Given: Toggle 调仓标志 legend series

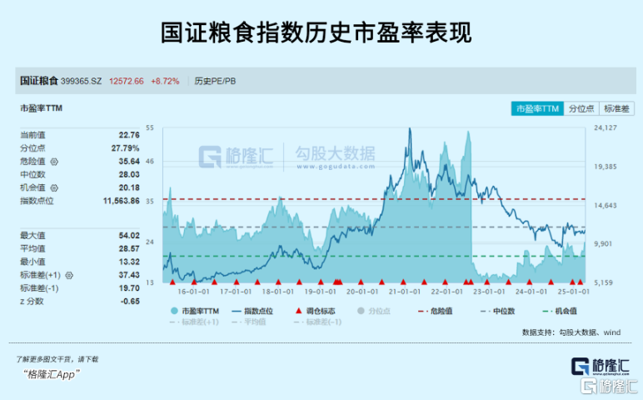Looking at the screenshot, I should pos(315,311).
